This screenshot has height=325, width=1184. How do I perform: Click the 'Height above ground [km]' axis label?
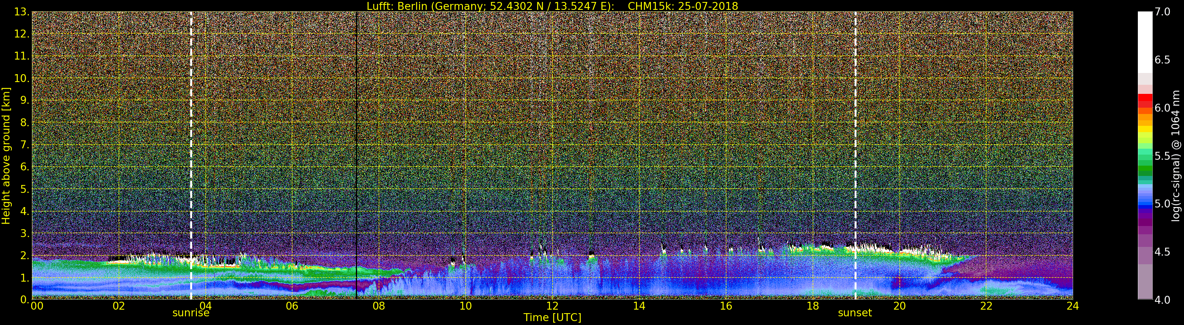pyautogui.click(x=6, y=156)
